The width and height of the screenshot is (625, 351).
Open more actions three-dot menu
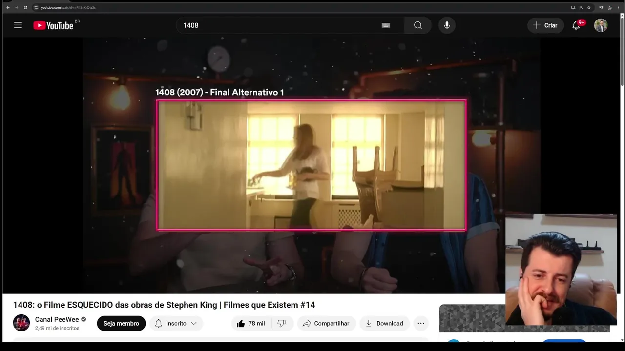pos(421,323)
